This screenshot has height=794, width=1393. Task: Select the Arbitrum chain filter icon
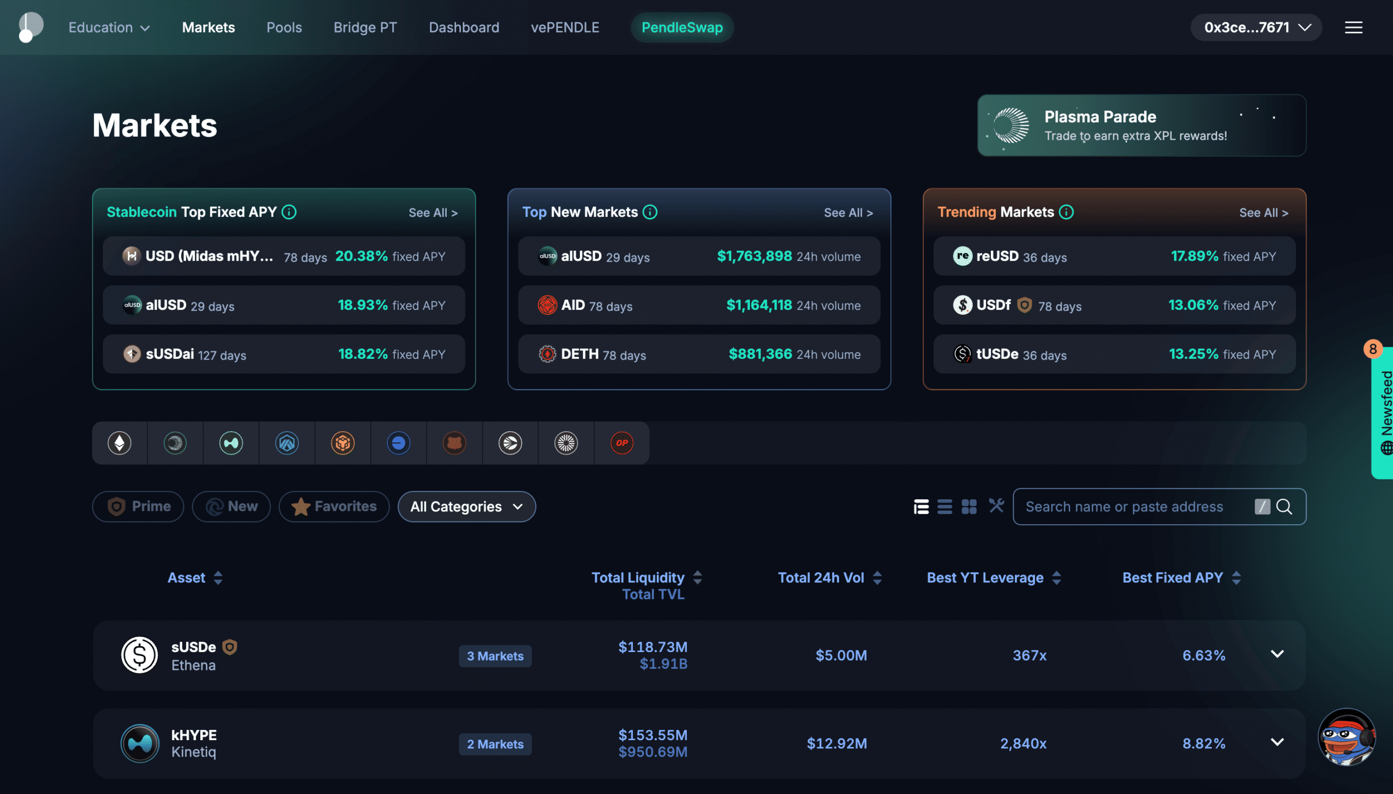click(287, 443)
